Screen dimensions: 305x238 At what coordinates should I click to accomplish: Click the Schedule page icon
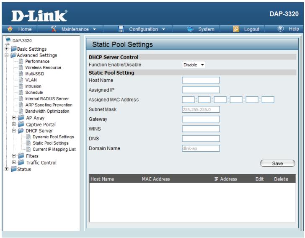(21, 93)
